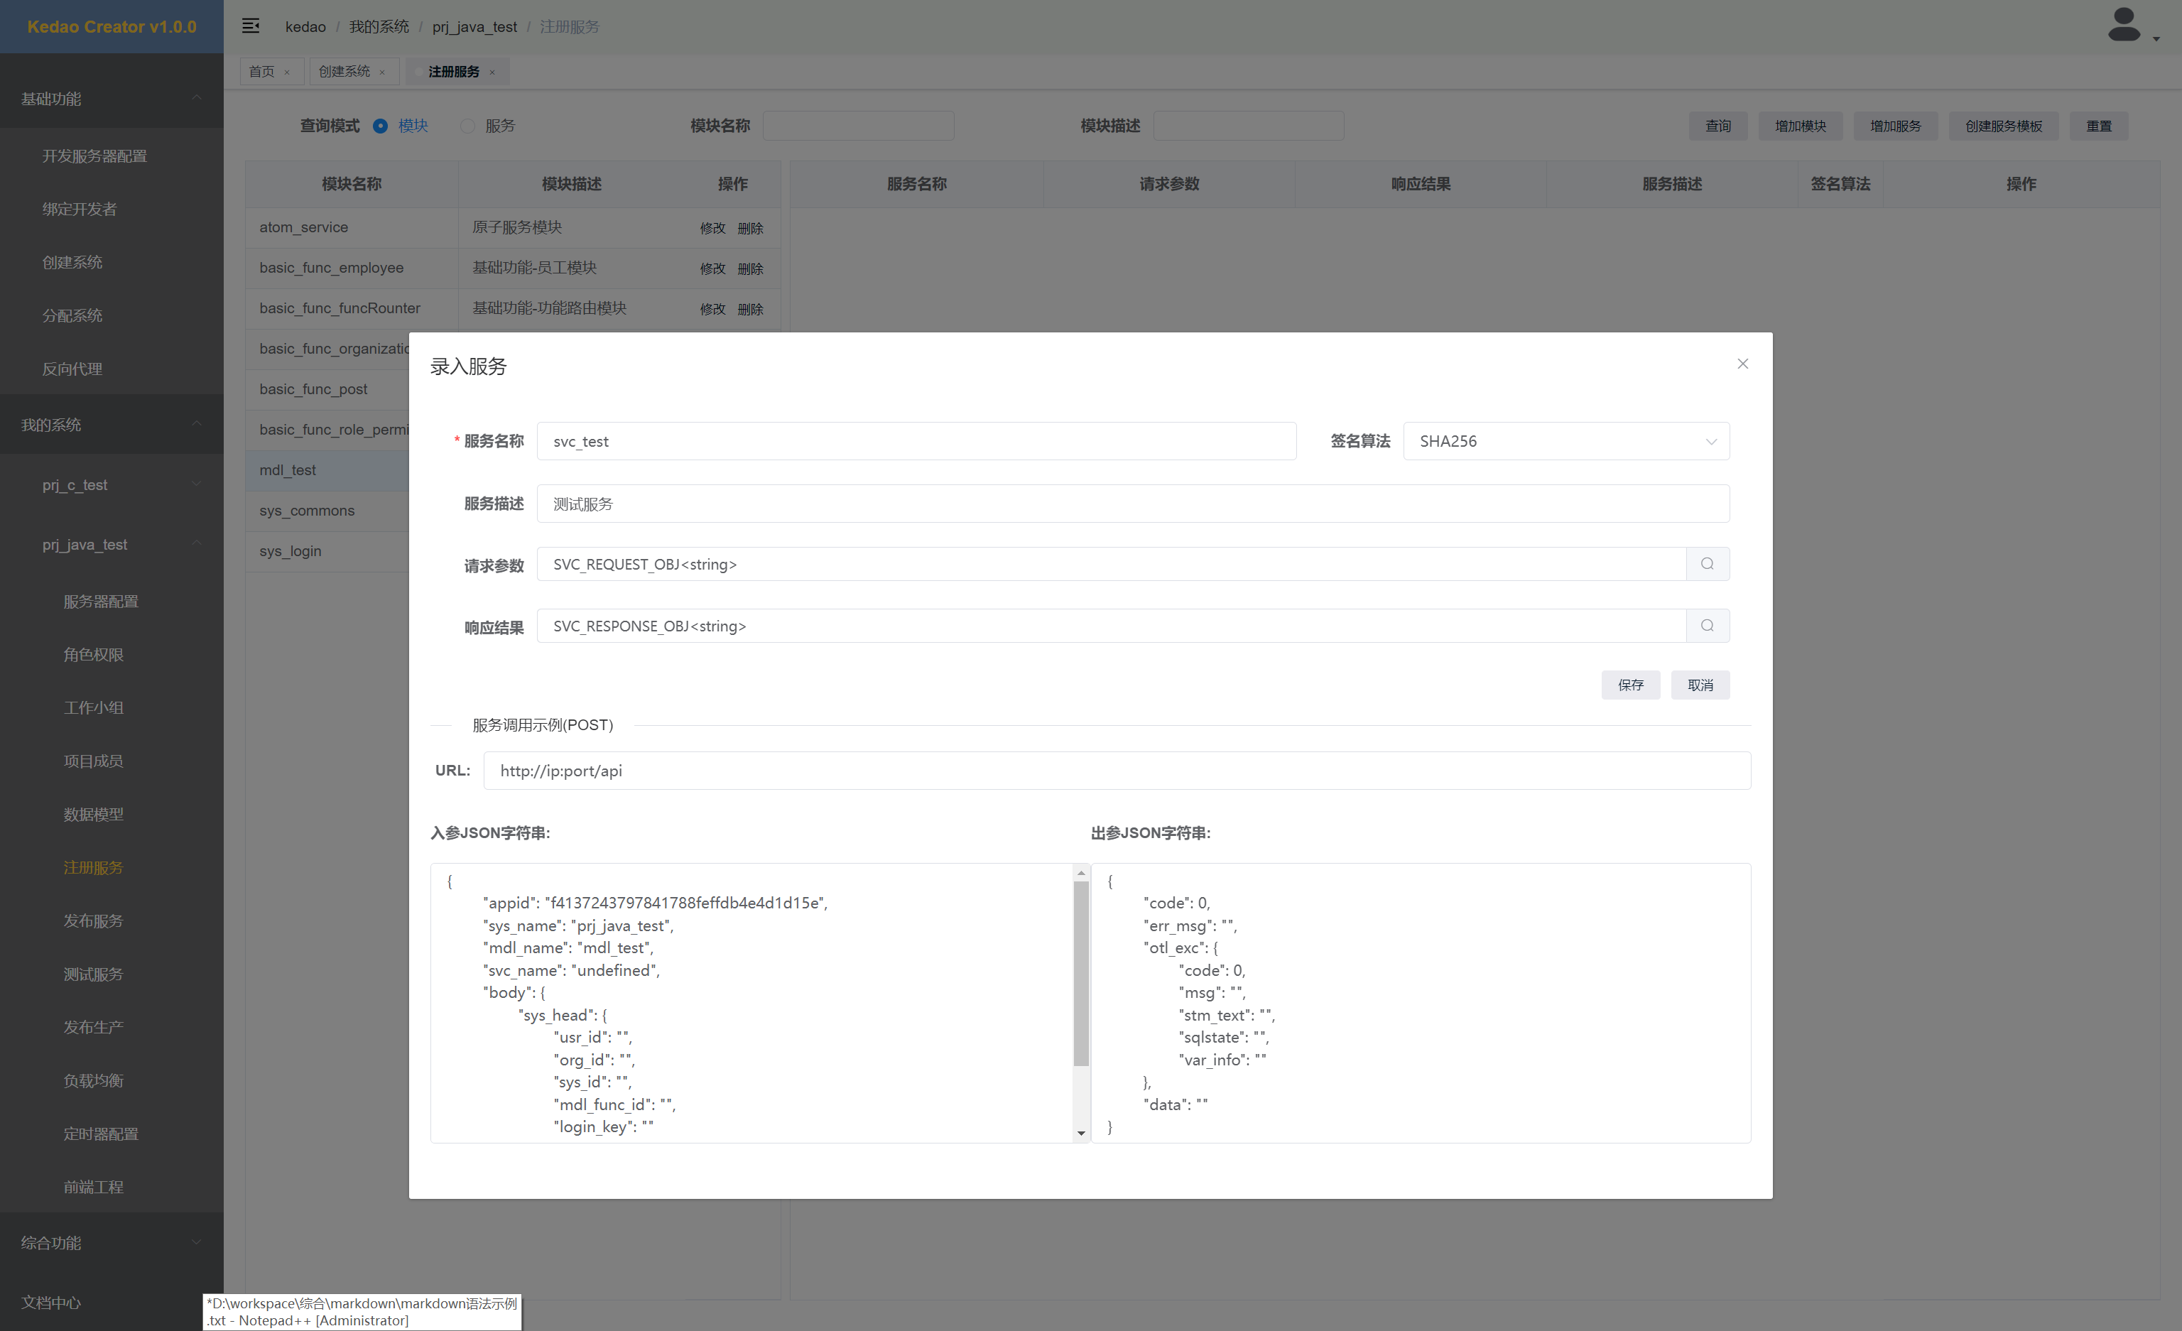Close the 首页 tab via its x
Screen dimensions: 2182x1331
point(287,72)
